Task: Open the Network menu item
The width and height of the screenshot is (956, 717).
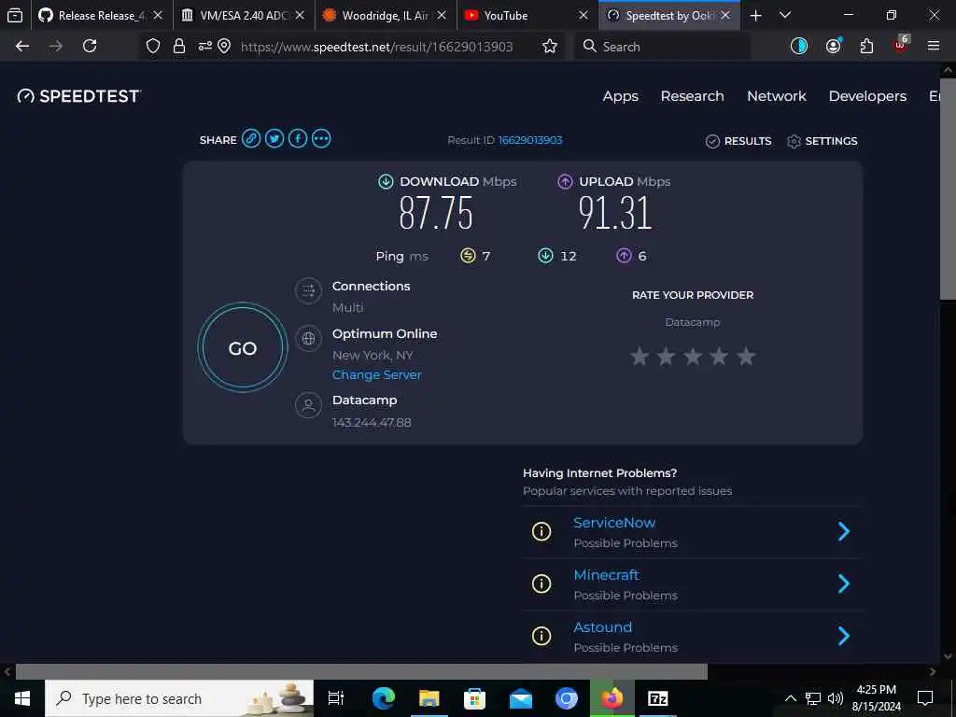Action: (776, 96)
